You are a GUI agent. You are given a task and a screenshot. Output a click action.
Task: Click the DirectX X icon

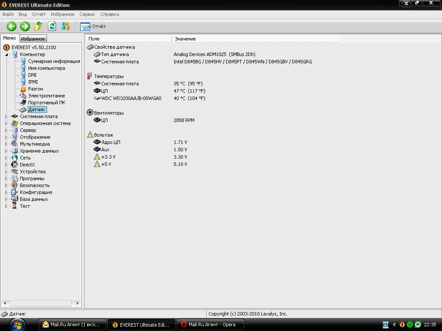click(14, 165)
